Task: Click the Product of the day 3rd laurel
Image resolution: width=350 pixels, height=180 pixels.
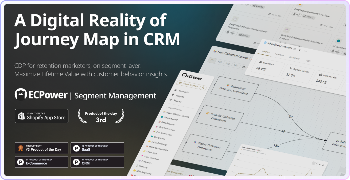Action: tap(101, 117)
